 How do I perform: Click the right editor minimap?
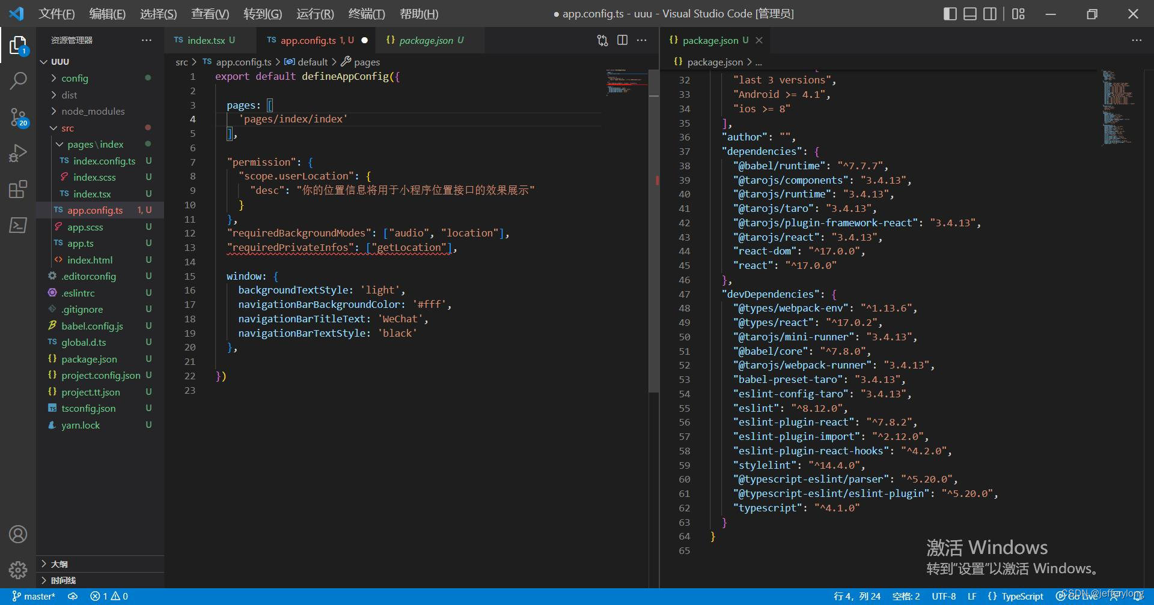(x=1118, y=108)
